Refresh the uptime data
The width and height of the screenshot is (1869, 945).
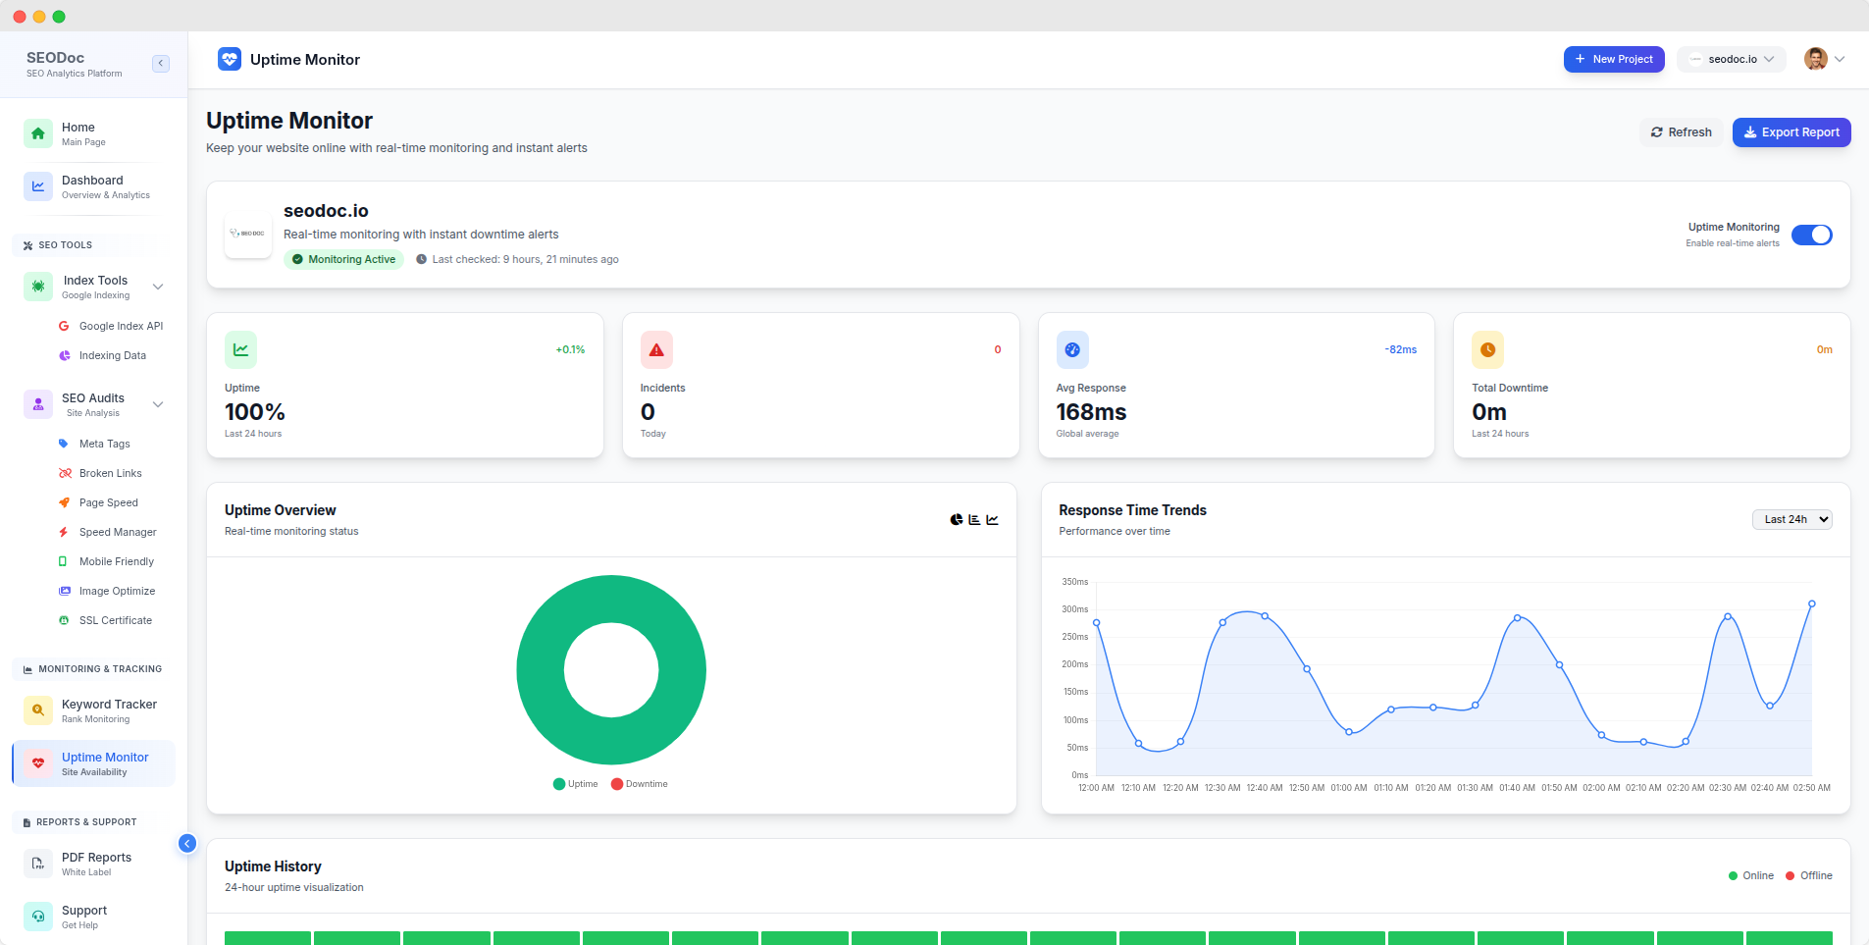[x=1681, y=131]
